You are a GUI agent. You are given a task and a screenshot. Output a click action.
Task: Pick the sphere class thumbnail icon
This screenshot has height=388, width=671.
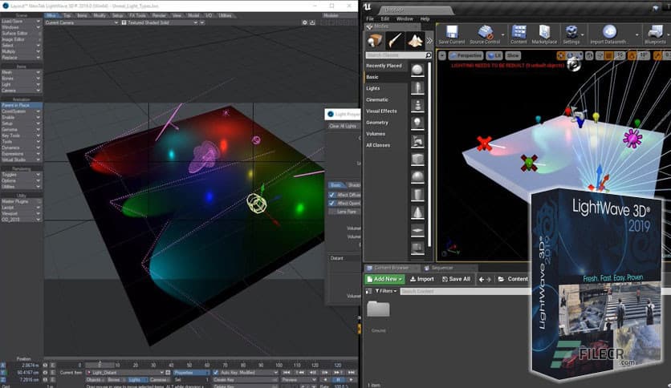pyautogui.click(x=417, y=70)
